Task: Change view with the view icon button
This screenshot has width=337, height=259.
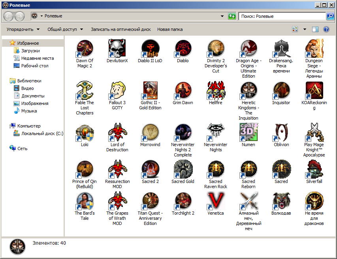Action: coord(295,29)
